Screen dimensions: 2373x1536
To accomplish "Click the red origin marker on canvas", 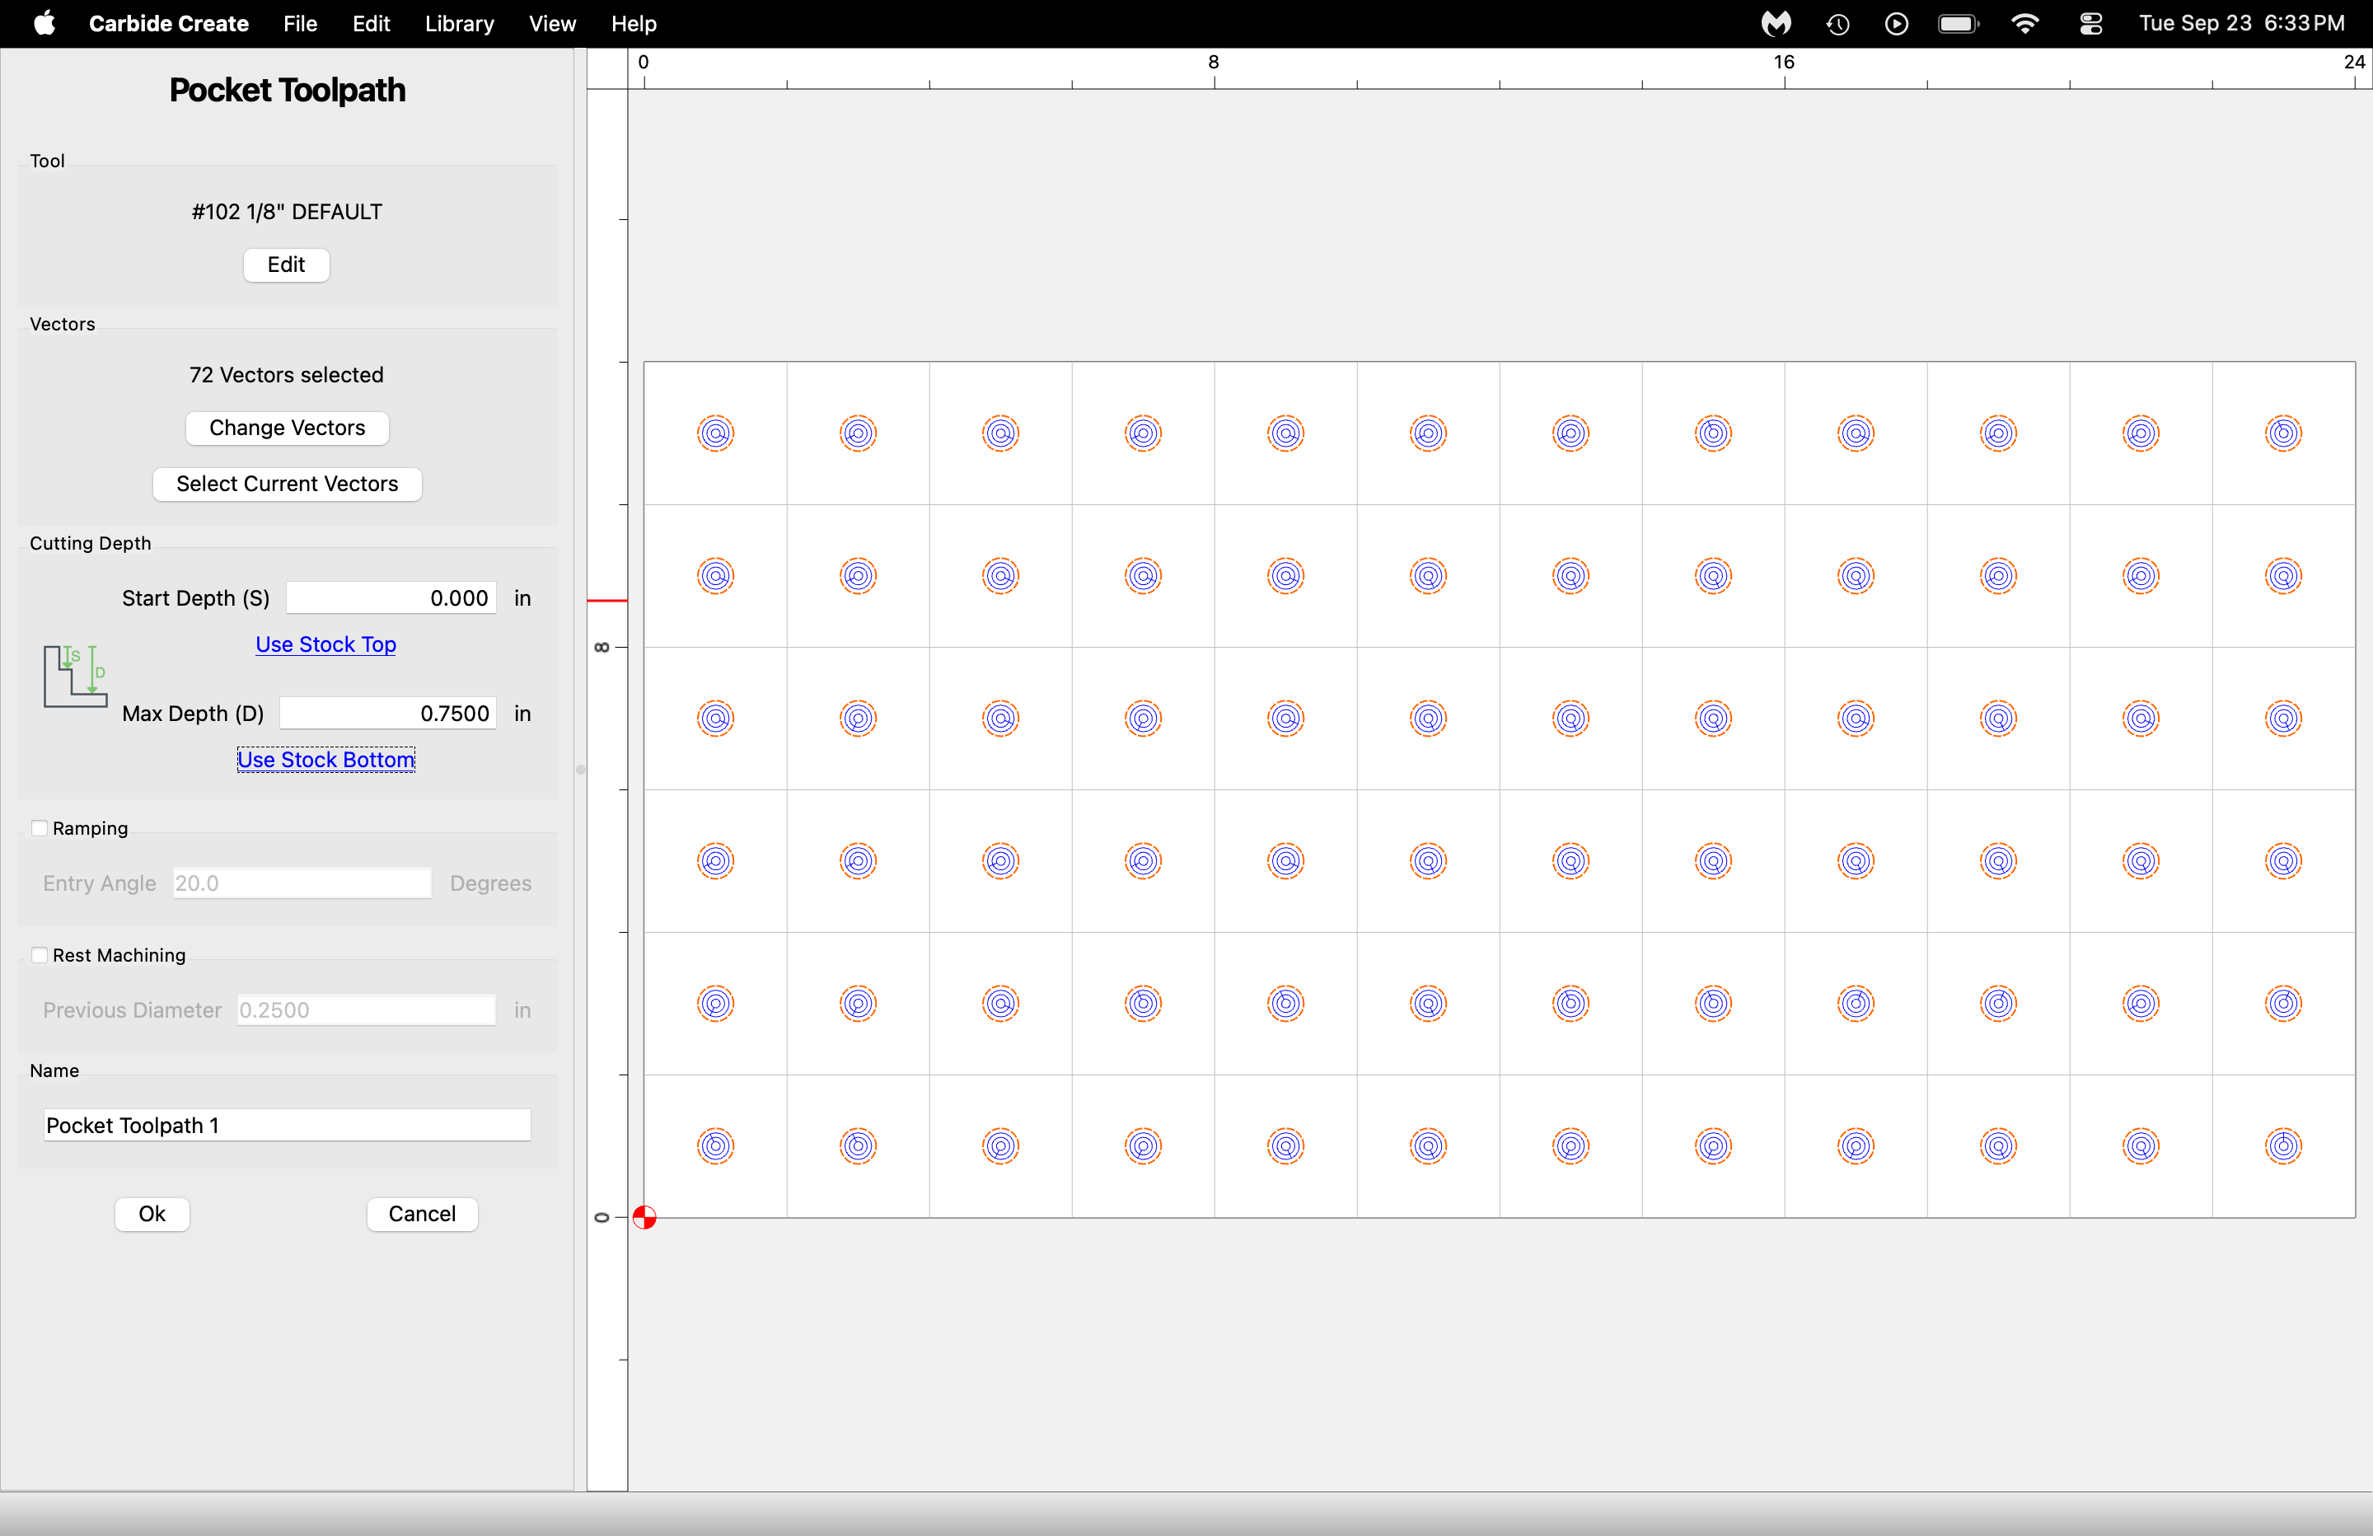I will pos(644,1217).
